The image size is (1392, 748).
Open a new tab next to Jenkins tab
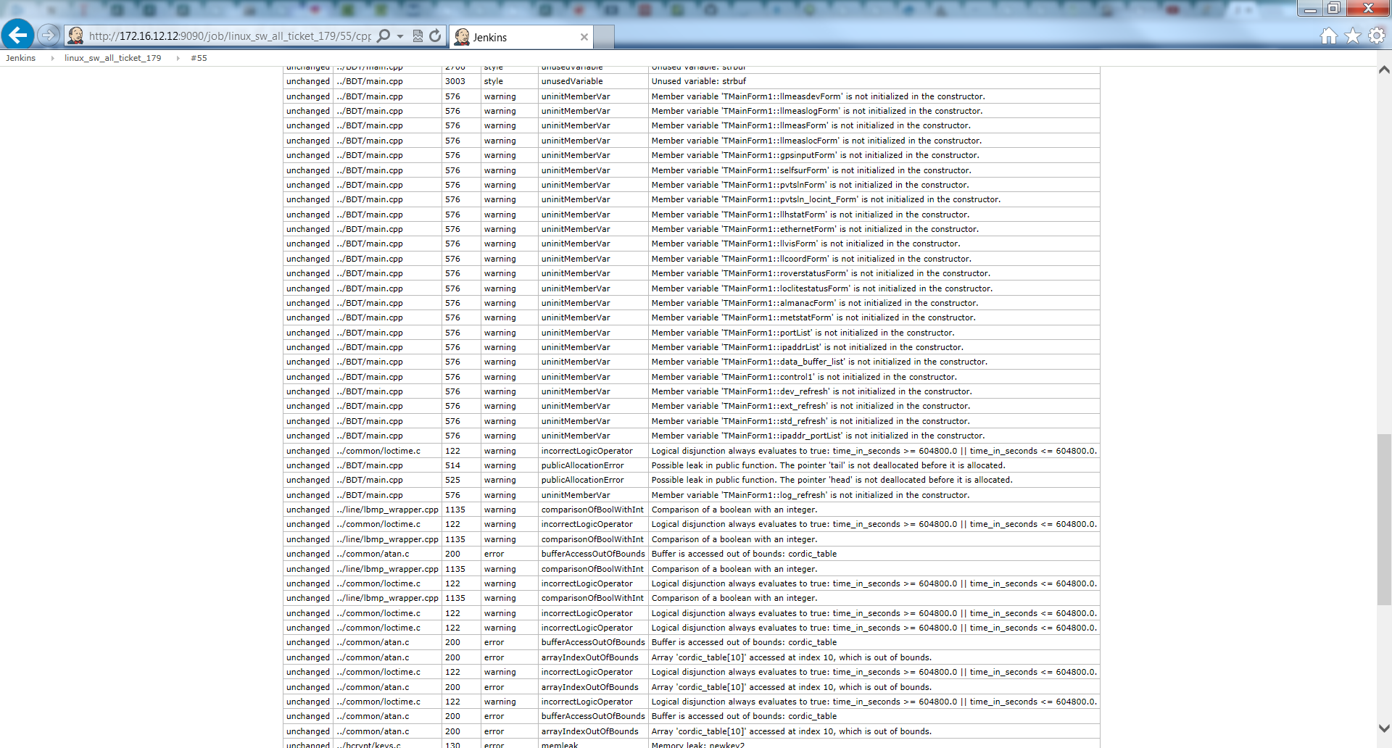(x=604, y=37)
